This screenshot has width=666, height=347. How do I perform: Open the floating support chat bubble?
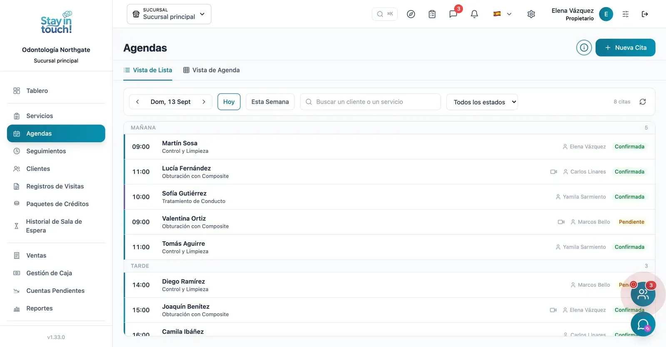[643, 324]
